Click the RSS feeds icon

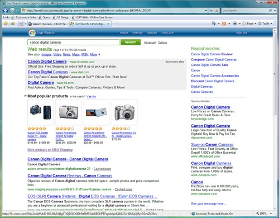pos(224,23)
